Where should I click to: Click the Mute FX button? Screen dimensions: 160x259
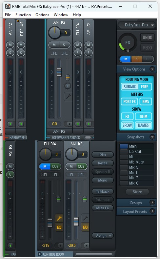[x=103, y=208]
